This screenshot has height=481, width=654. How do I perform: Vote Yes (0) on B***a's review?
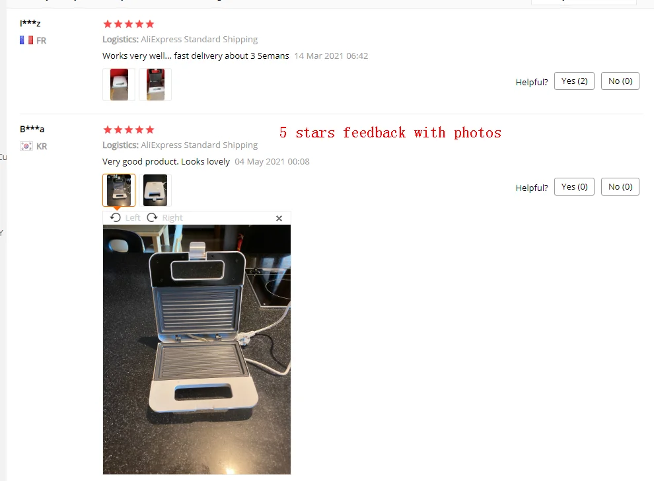tap(574, 186)
